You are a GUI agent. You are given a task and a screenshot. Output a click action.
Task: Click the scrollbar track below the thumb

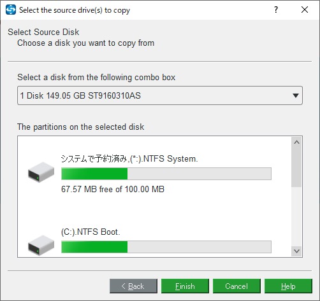point(296,216)
